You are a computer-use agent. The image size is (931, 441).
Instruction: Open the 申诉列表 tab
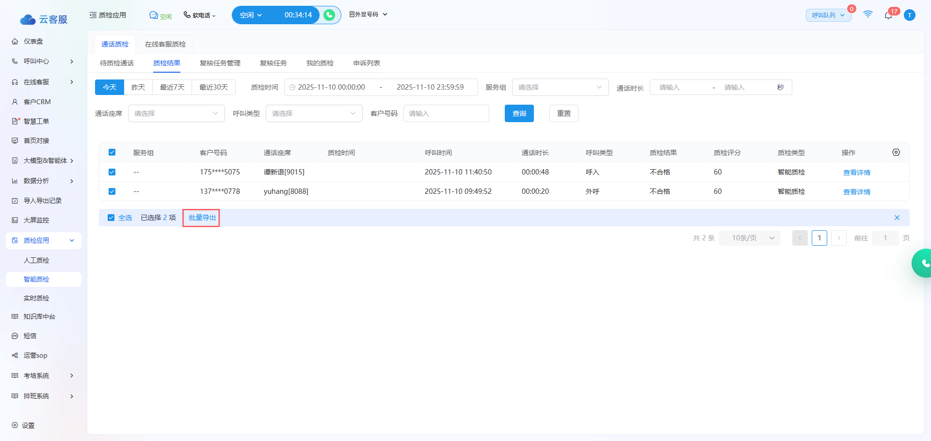click(x=366, y=63)
